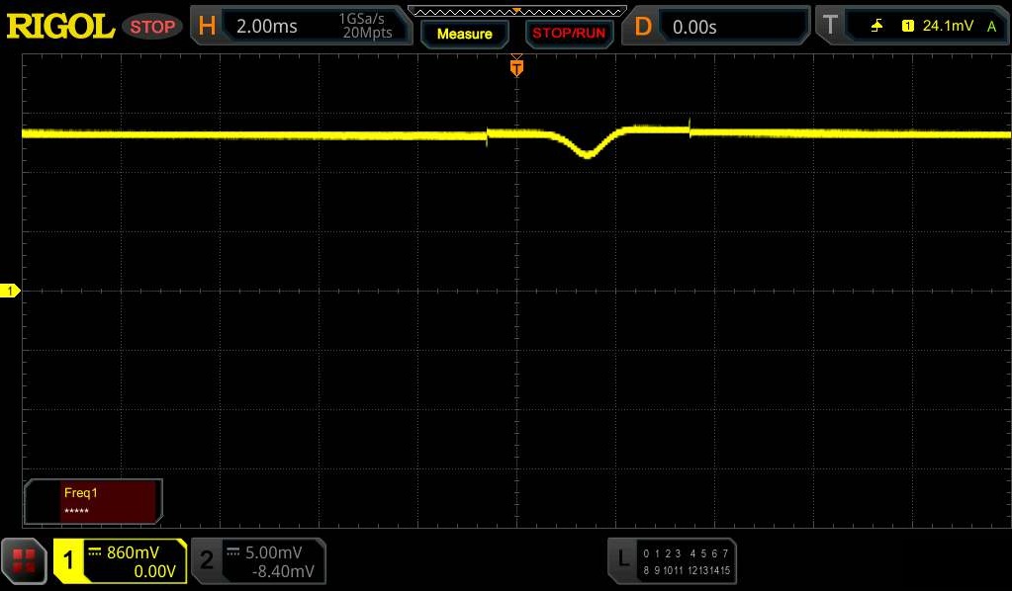Viewport: 1012px width, 591px height.
Task: Click the Freq1 measurement box
Action: 93,501
